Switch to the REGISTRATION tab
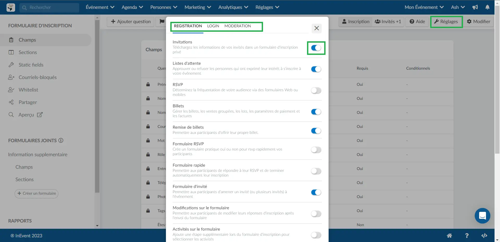The width and height of the screenshot is (500, 242). [x=188, y=26]
